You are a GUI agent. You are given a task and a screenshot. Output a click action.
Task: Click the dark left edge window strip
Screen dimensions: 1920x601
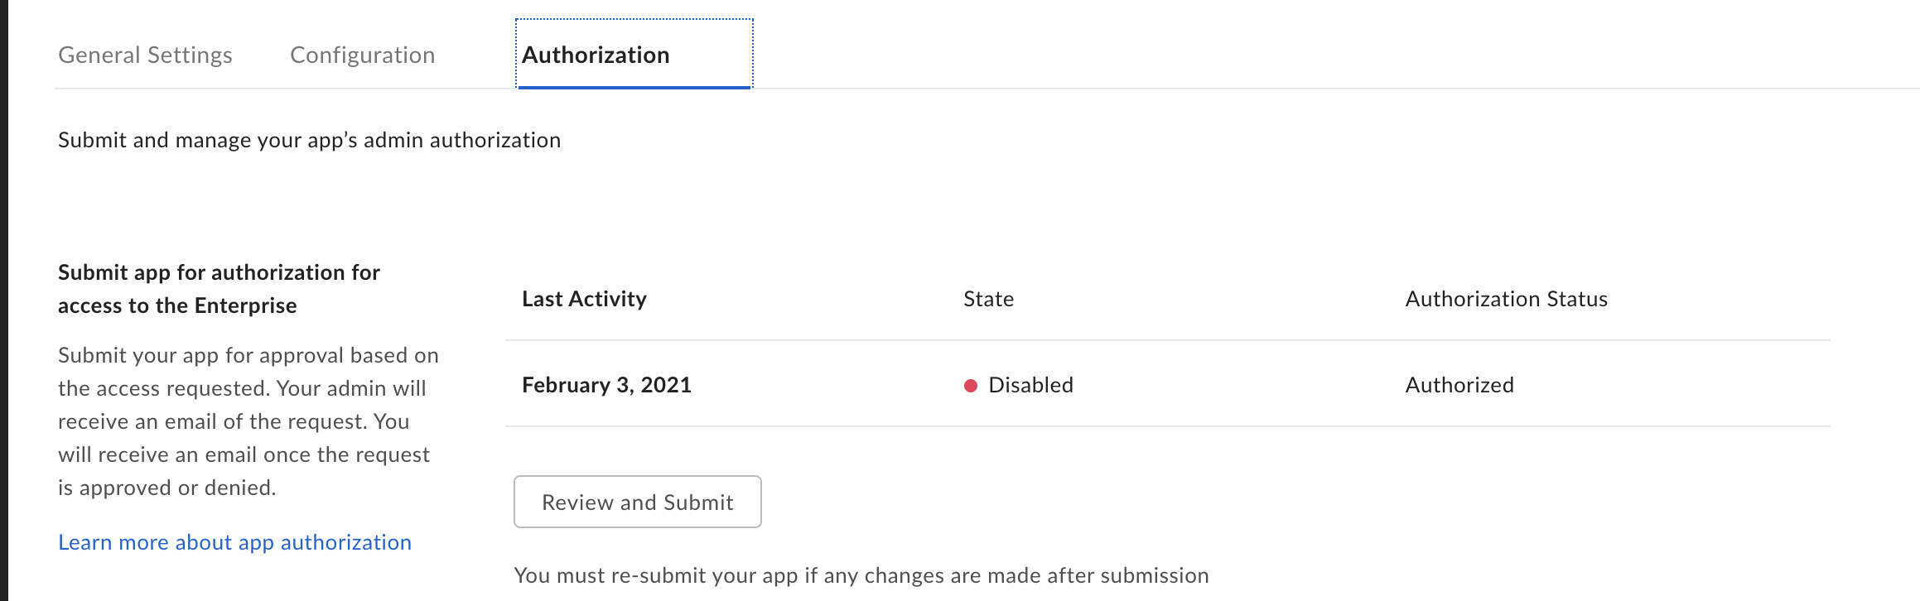click(3, 300)
